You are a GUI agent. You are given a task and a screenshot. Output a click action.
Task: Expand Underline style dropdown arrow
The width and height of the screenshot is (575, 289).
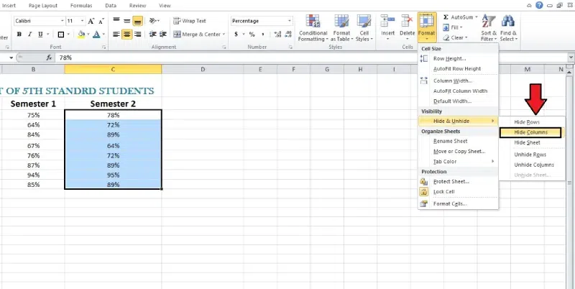(x=47, y=35)
